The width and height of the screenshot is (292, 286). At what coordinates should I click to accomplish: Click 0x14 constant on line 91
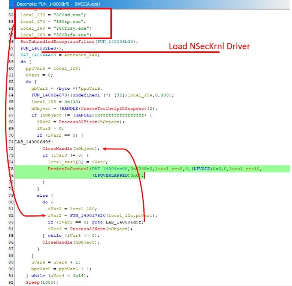[x=78, y=275]
